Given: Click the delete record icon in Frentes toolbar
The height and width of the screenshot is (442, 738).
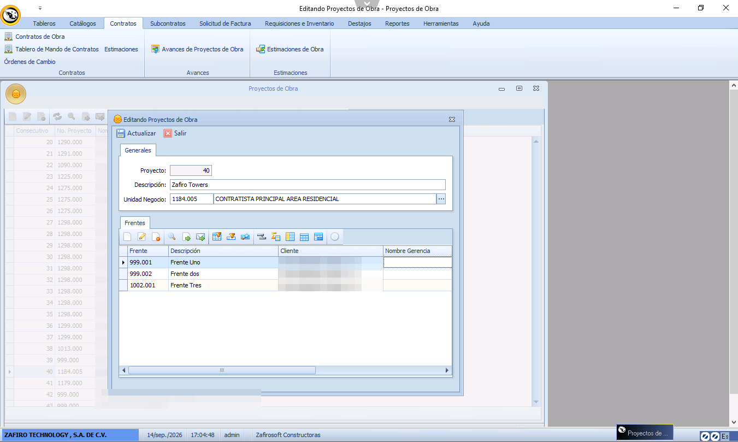Looking at the screenshot, I should pyautogui.click(x=156, y=237).
